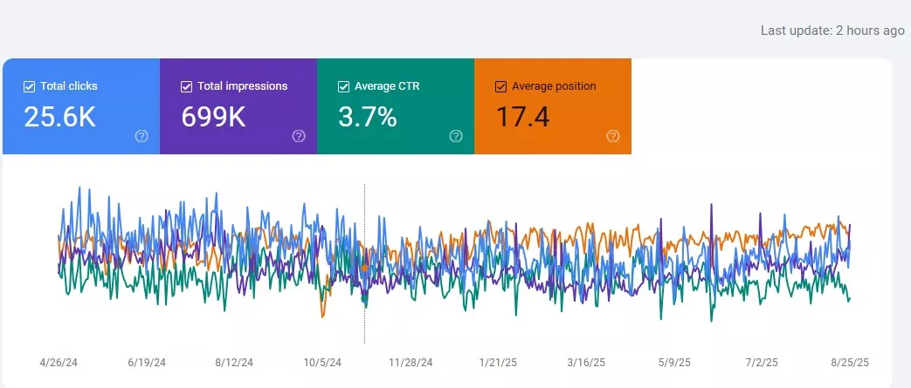Viewport: 911px width, 388px height.
Task: Open the help icon on Total impressions card
Action: point(299,136)
